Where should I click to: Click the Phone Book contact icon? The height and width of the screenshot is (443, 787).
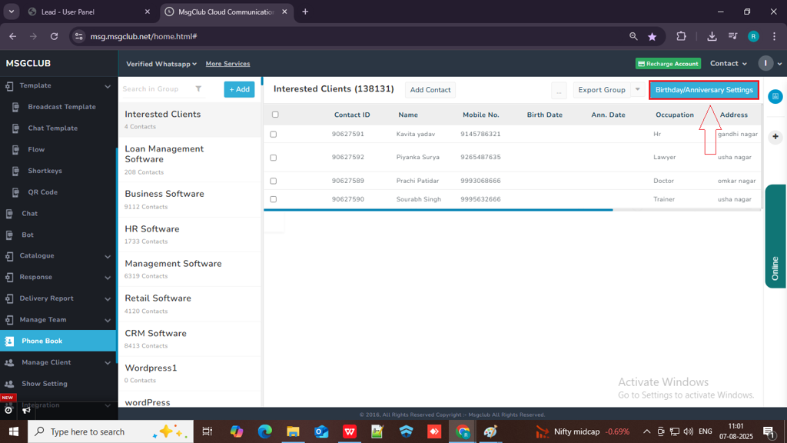(9, 341)
